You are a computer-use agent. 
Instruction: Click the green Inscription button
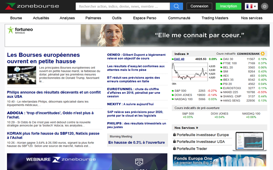[228, 6]
